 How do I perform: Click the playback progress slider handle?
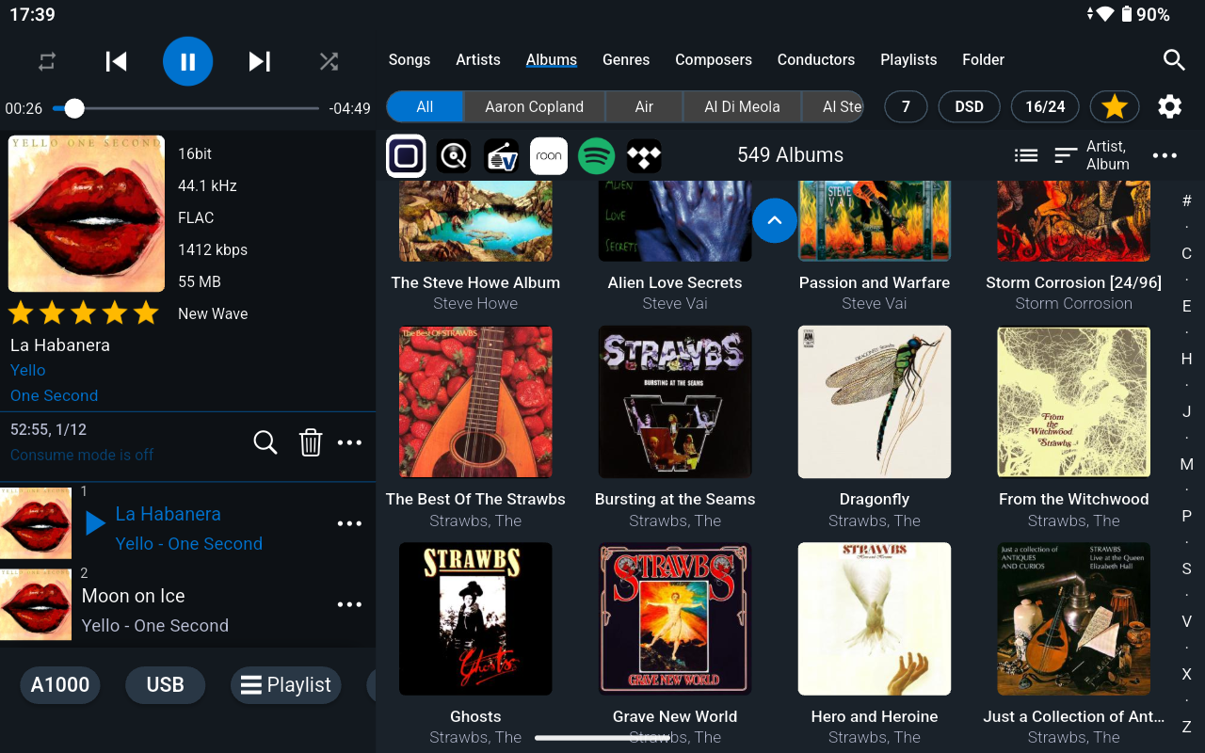[74, 108]
